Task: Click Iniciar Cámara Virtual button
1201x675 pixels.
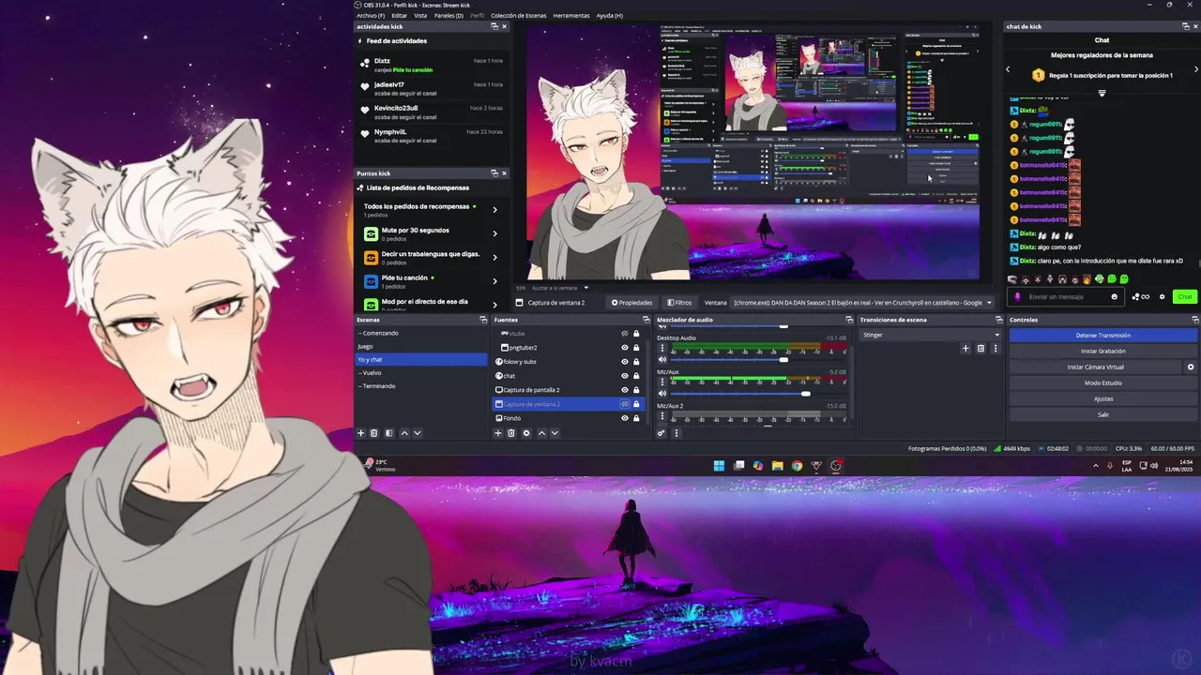Action: click(x=1095, y=367)
